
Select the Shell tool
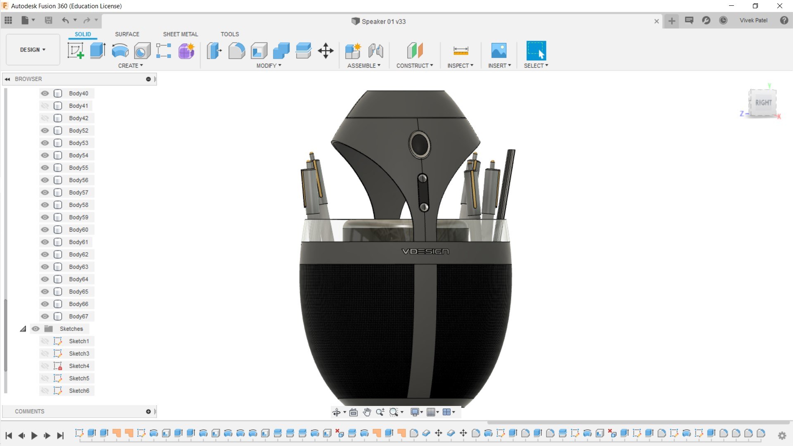tap(259, 50)
